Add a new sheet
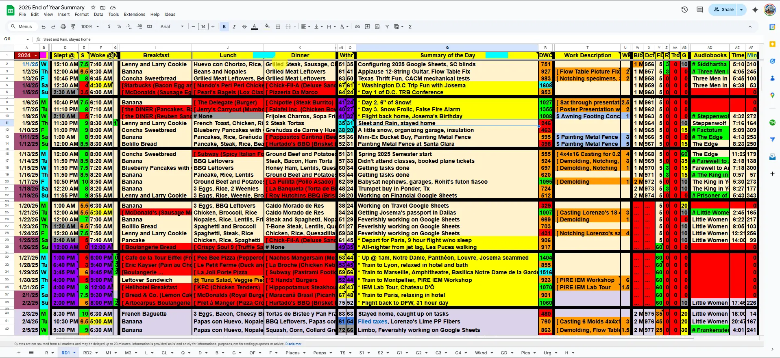Screen dimensions: 780x358 (19, 353)
